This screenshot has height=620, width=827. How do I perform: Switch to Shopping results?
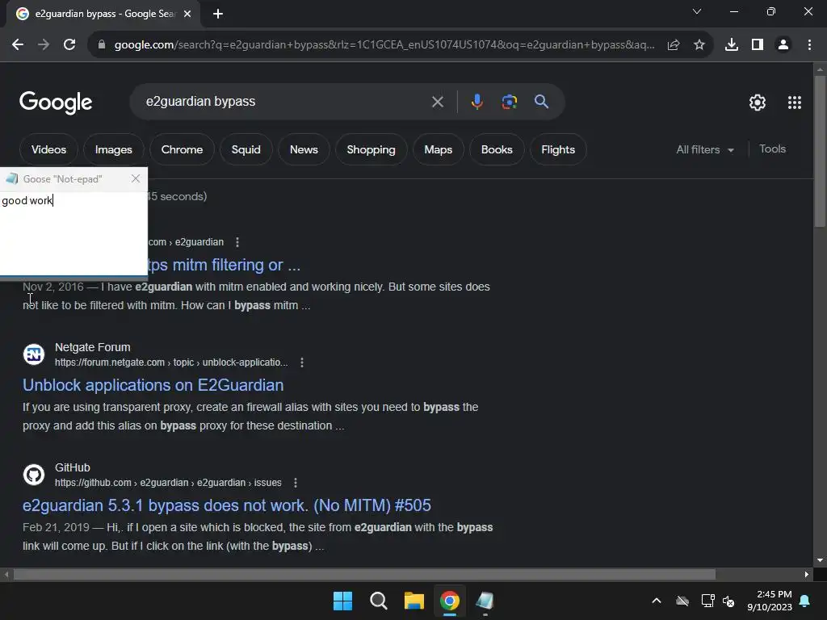371,149
